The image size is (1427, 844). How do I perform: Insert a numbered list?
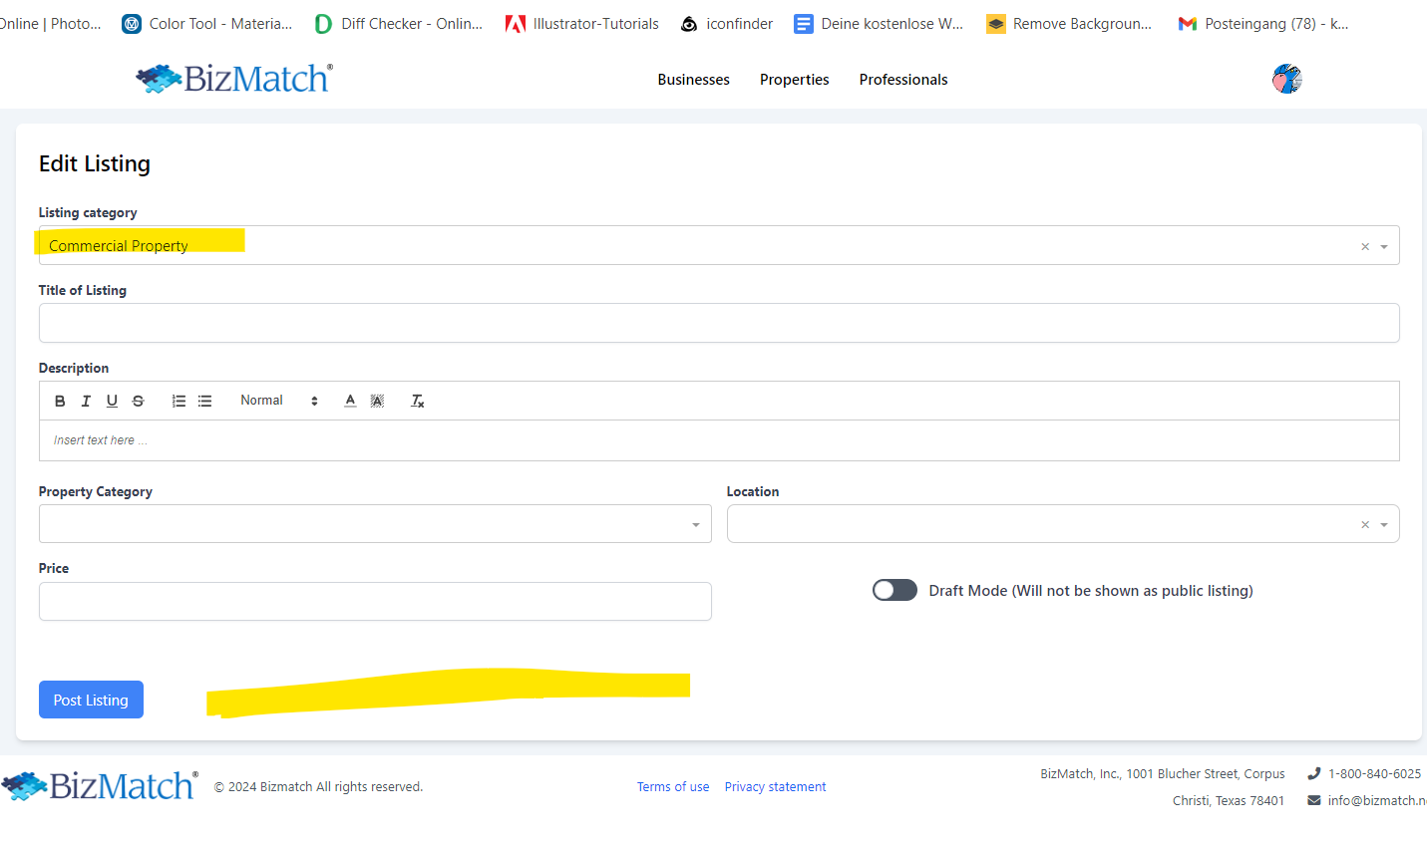tap(178, 401)
